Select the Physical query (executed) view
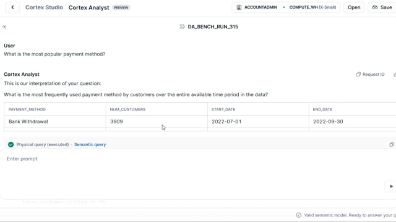The image size is (396, 222). click(43, 144)
